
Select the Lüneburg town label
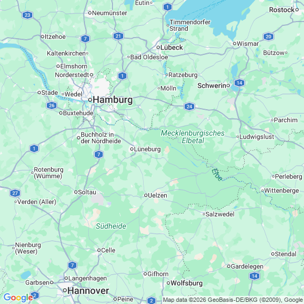(x=147, y=149)
